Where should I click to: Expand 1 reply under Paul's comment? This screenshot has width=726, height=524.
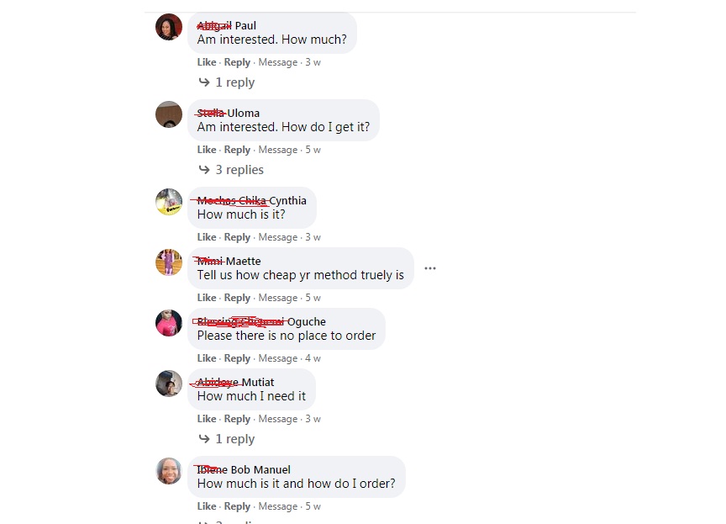click(x=227, y=82)
